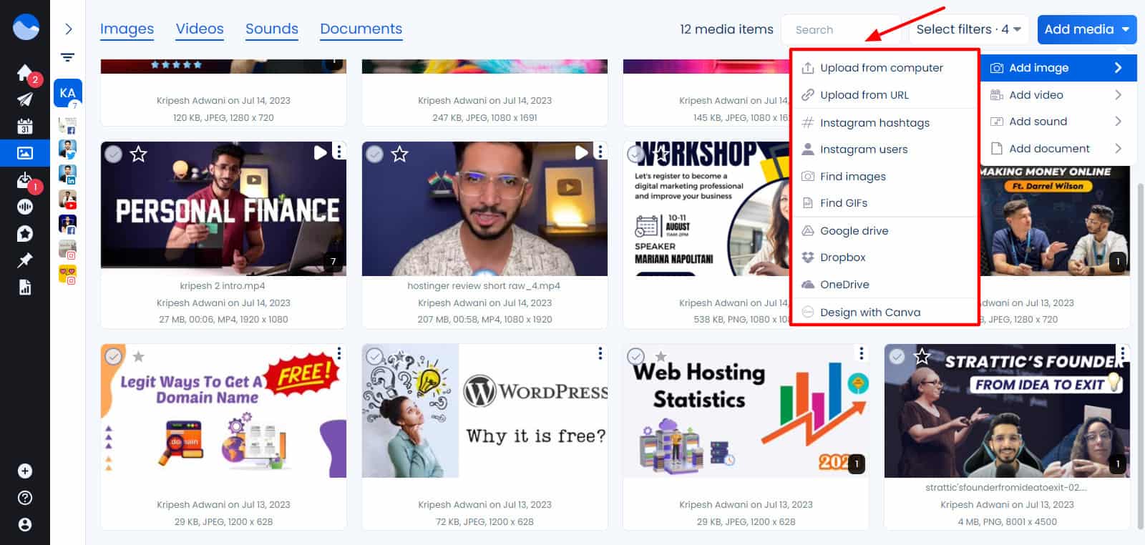The height and width of the screenshot is (545, 1145).
Task: Toggle star on Web Hosting Statistics image
Action: click(661, 356)
